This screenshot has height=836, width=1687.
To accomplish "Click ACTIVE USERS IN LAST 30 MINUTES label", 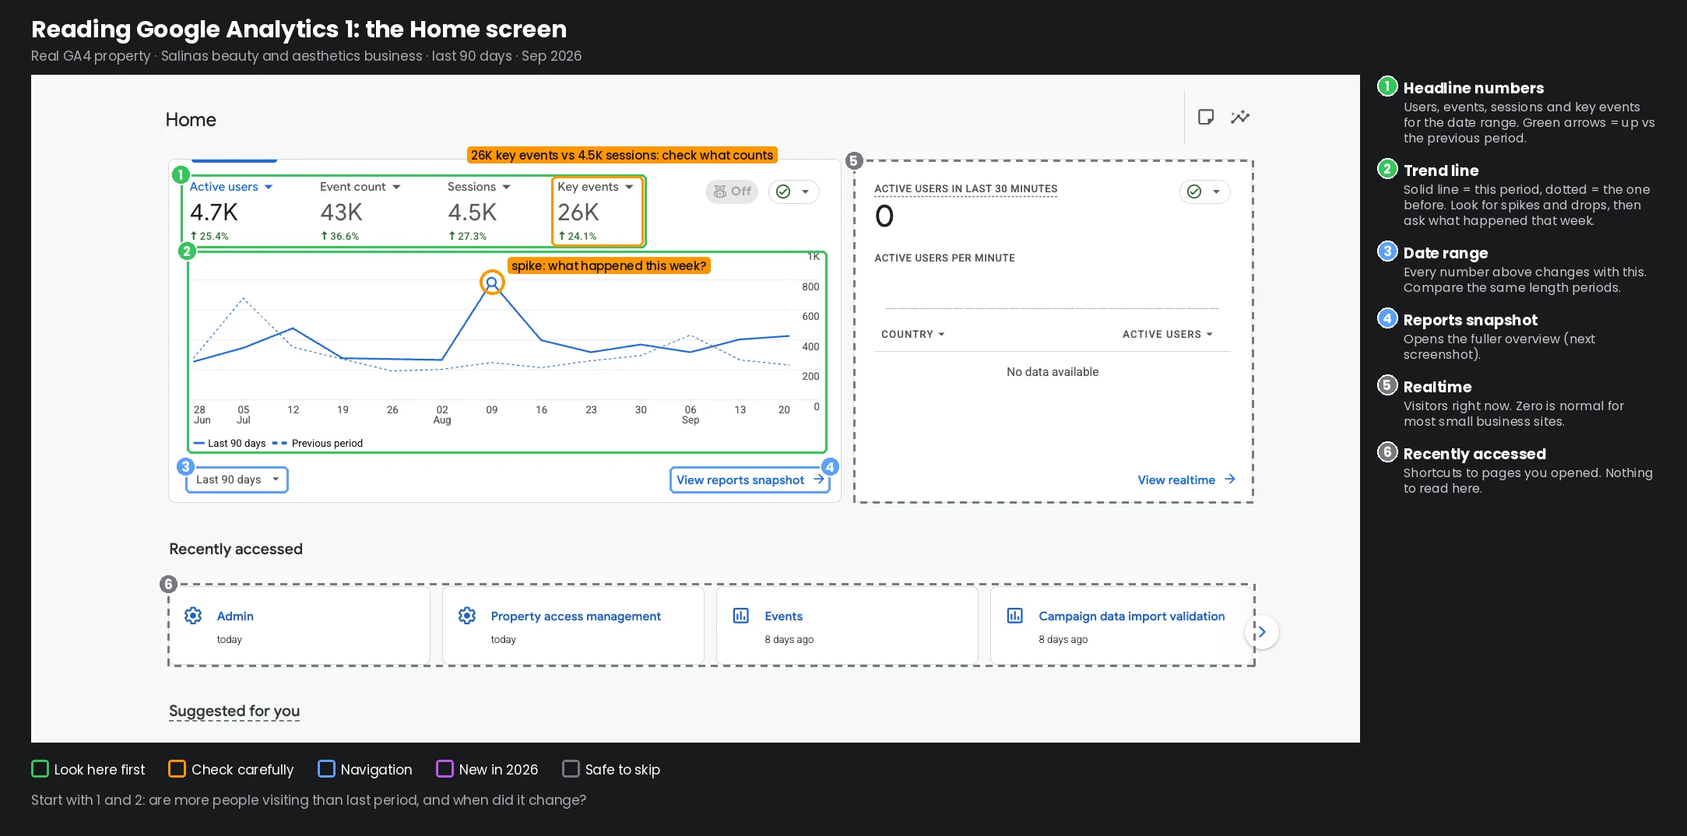I will click(965, 189).
